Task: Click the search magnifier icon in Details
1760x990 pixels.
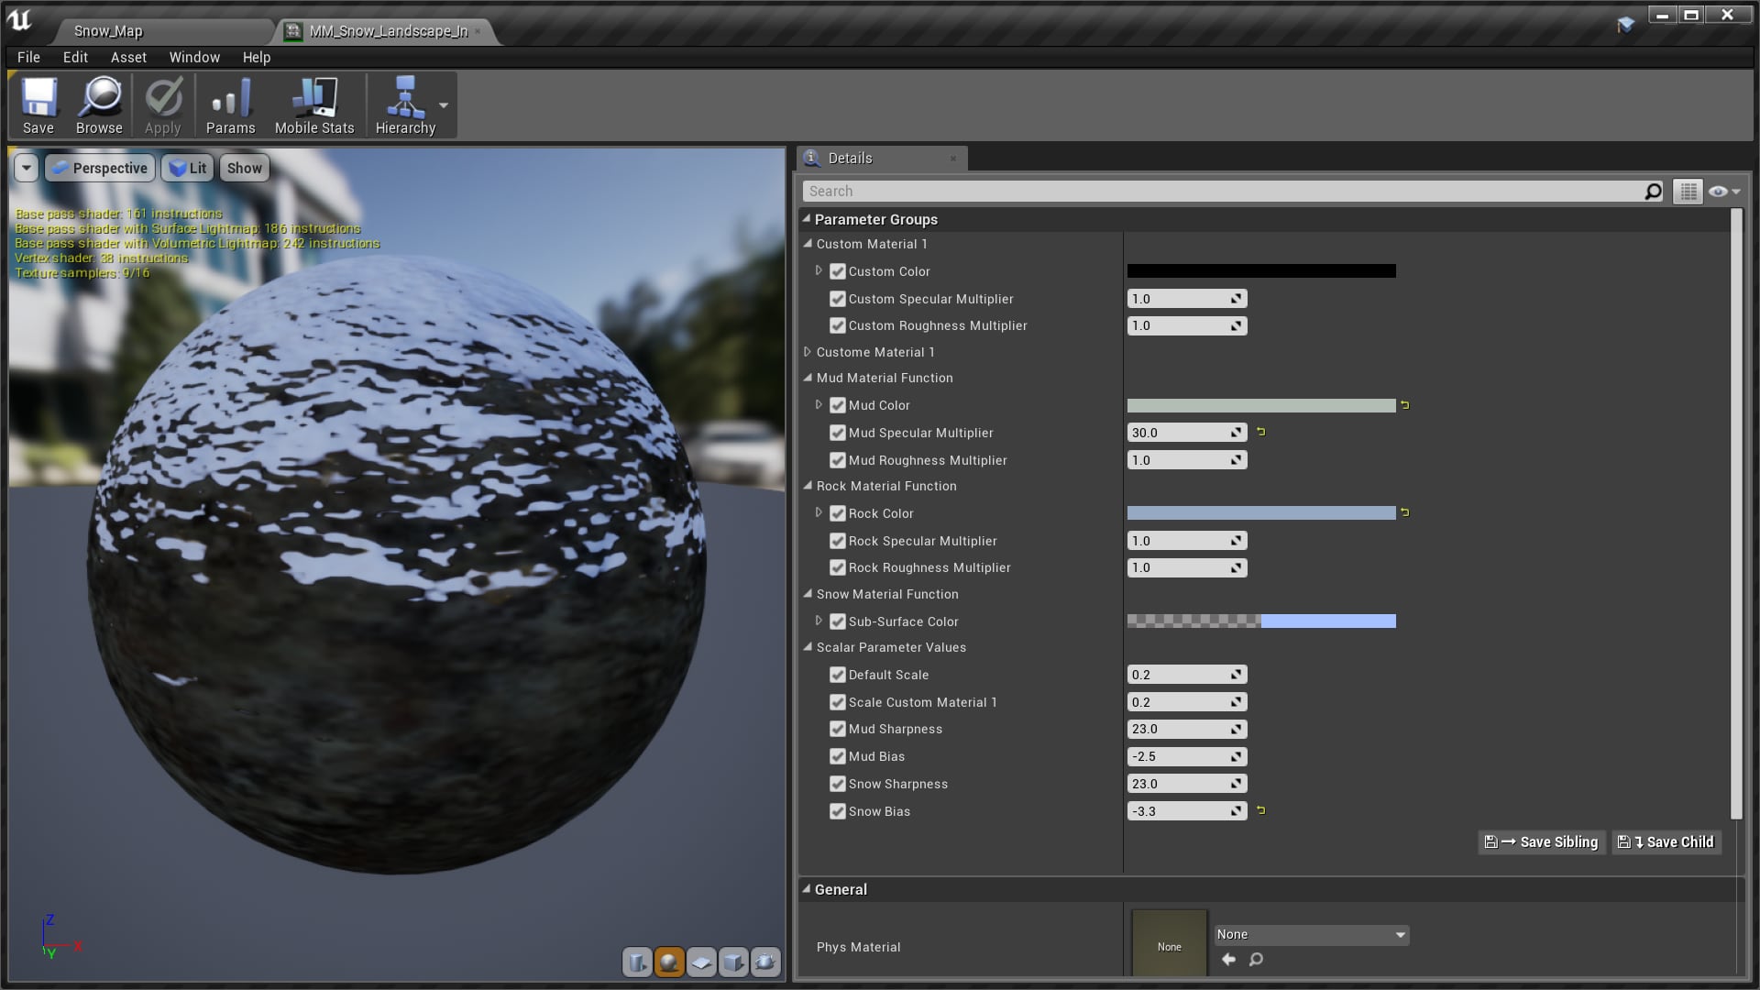Action: coord(1653,191)
